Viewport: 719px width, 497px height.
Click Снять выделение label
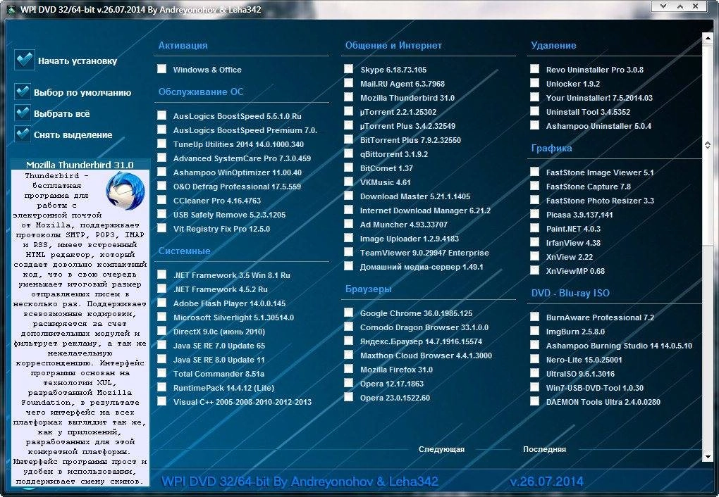73,135
